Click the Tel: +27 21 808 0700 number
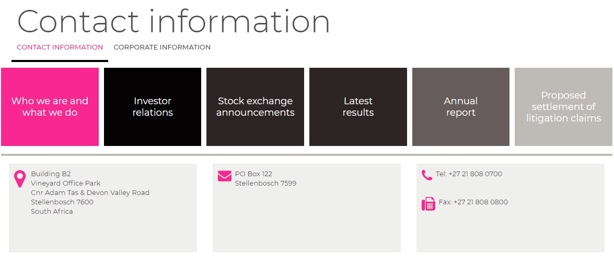This screenshot has width=614, height=257. point(469,174)
